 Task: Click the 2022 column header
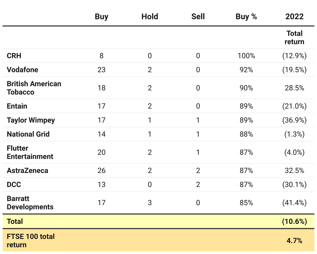(294, 17)
